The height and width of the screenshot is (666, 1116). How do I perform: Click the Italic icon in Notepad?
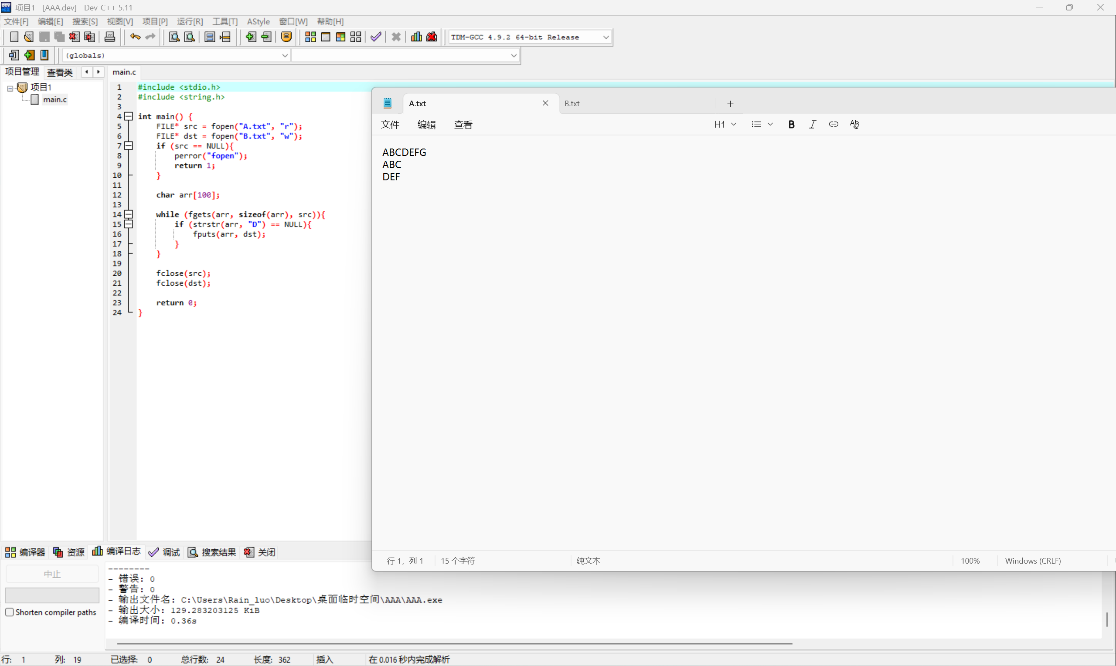tap(813, 124)
